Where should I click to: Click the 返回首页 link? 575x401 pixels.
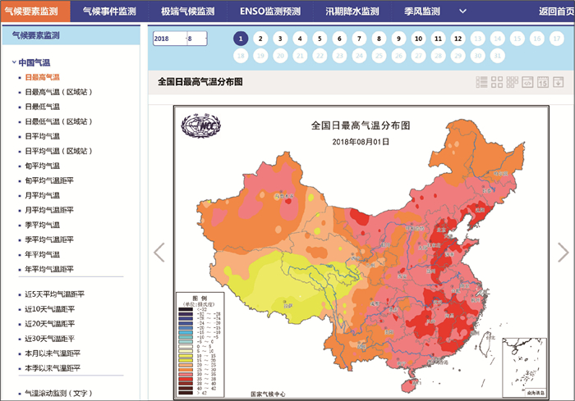point(556,11)
